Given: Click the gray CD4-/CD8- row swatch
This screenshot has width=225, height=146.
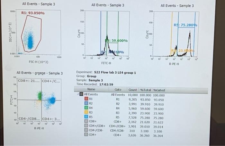Looking at the screenshot, I should tap(86, 130).
